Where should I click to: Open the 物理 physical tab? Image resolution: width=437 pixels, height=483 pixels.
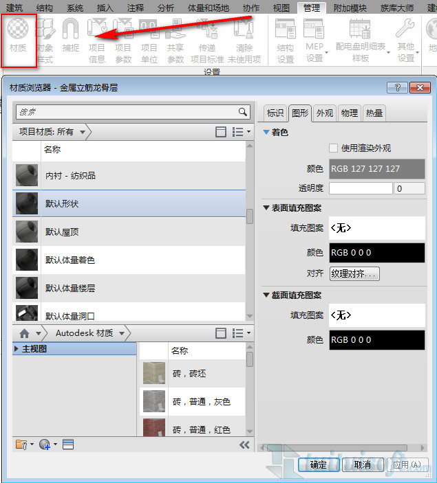click(x=350, y=113)
